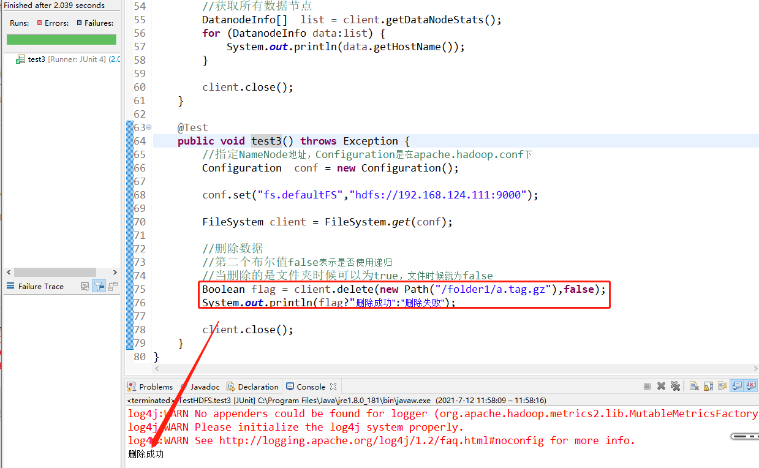This screenshot has height=468, width=759.
Task: Click the test3 result icon in JUnit
Action: pyautogui.click(x=21, y=59)
